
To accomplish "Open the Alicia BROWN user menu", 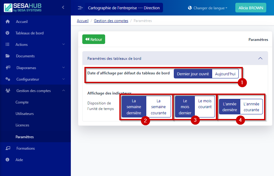I will pyautogui.click(x=250, y=8).
